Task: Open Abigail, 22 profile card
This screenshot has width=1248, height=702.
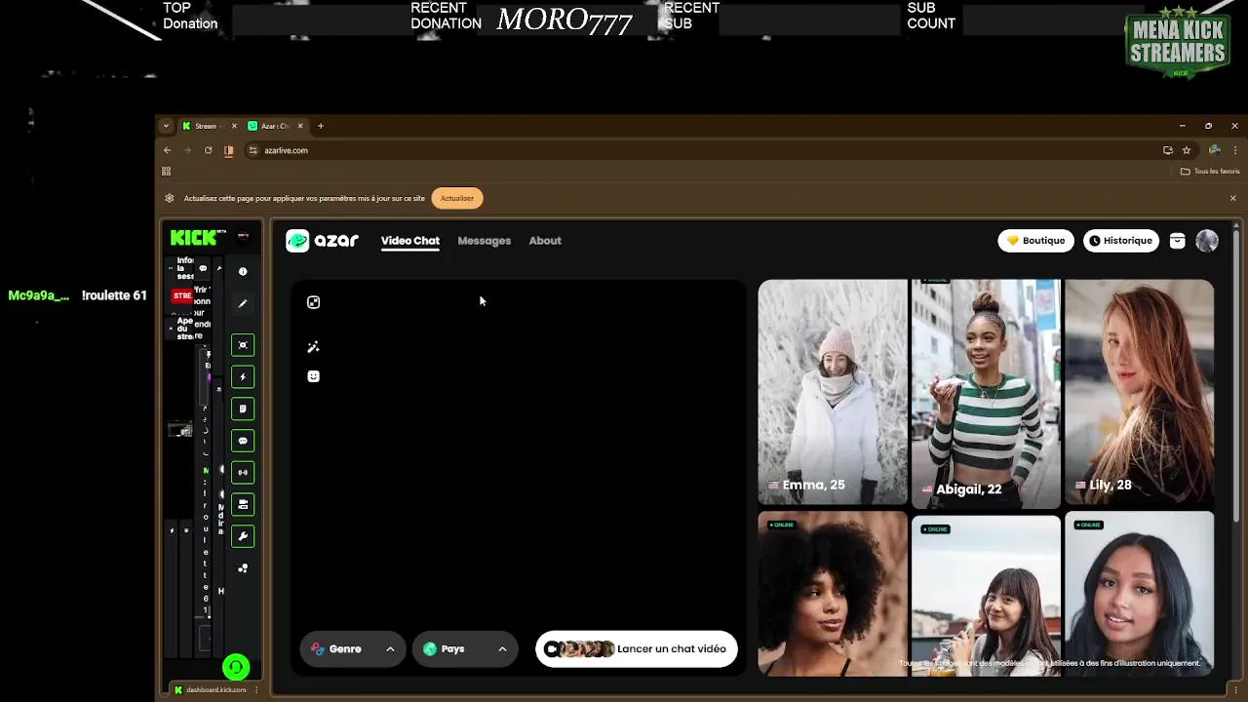Action: 986,393
